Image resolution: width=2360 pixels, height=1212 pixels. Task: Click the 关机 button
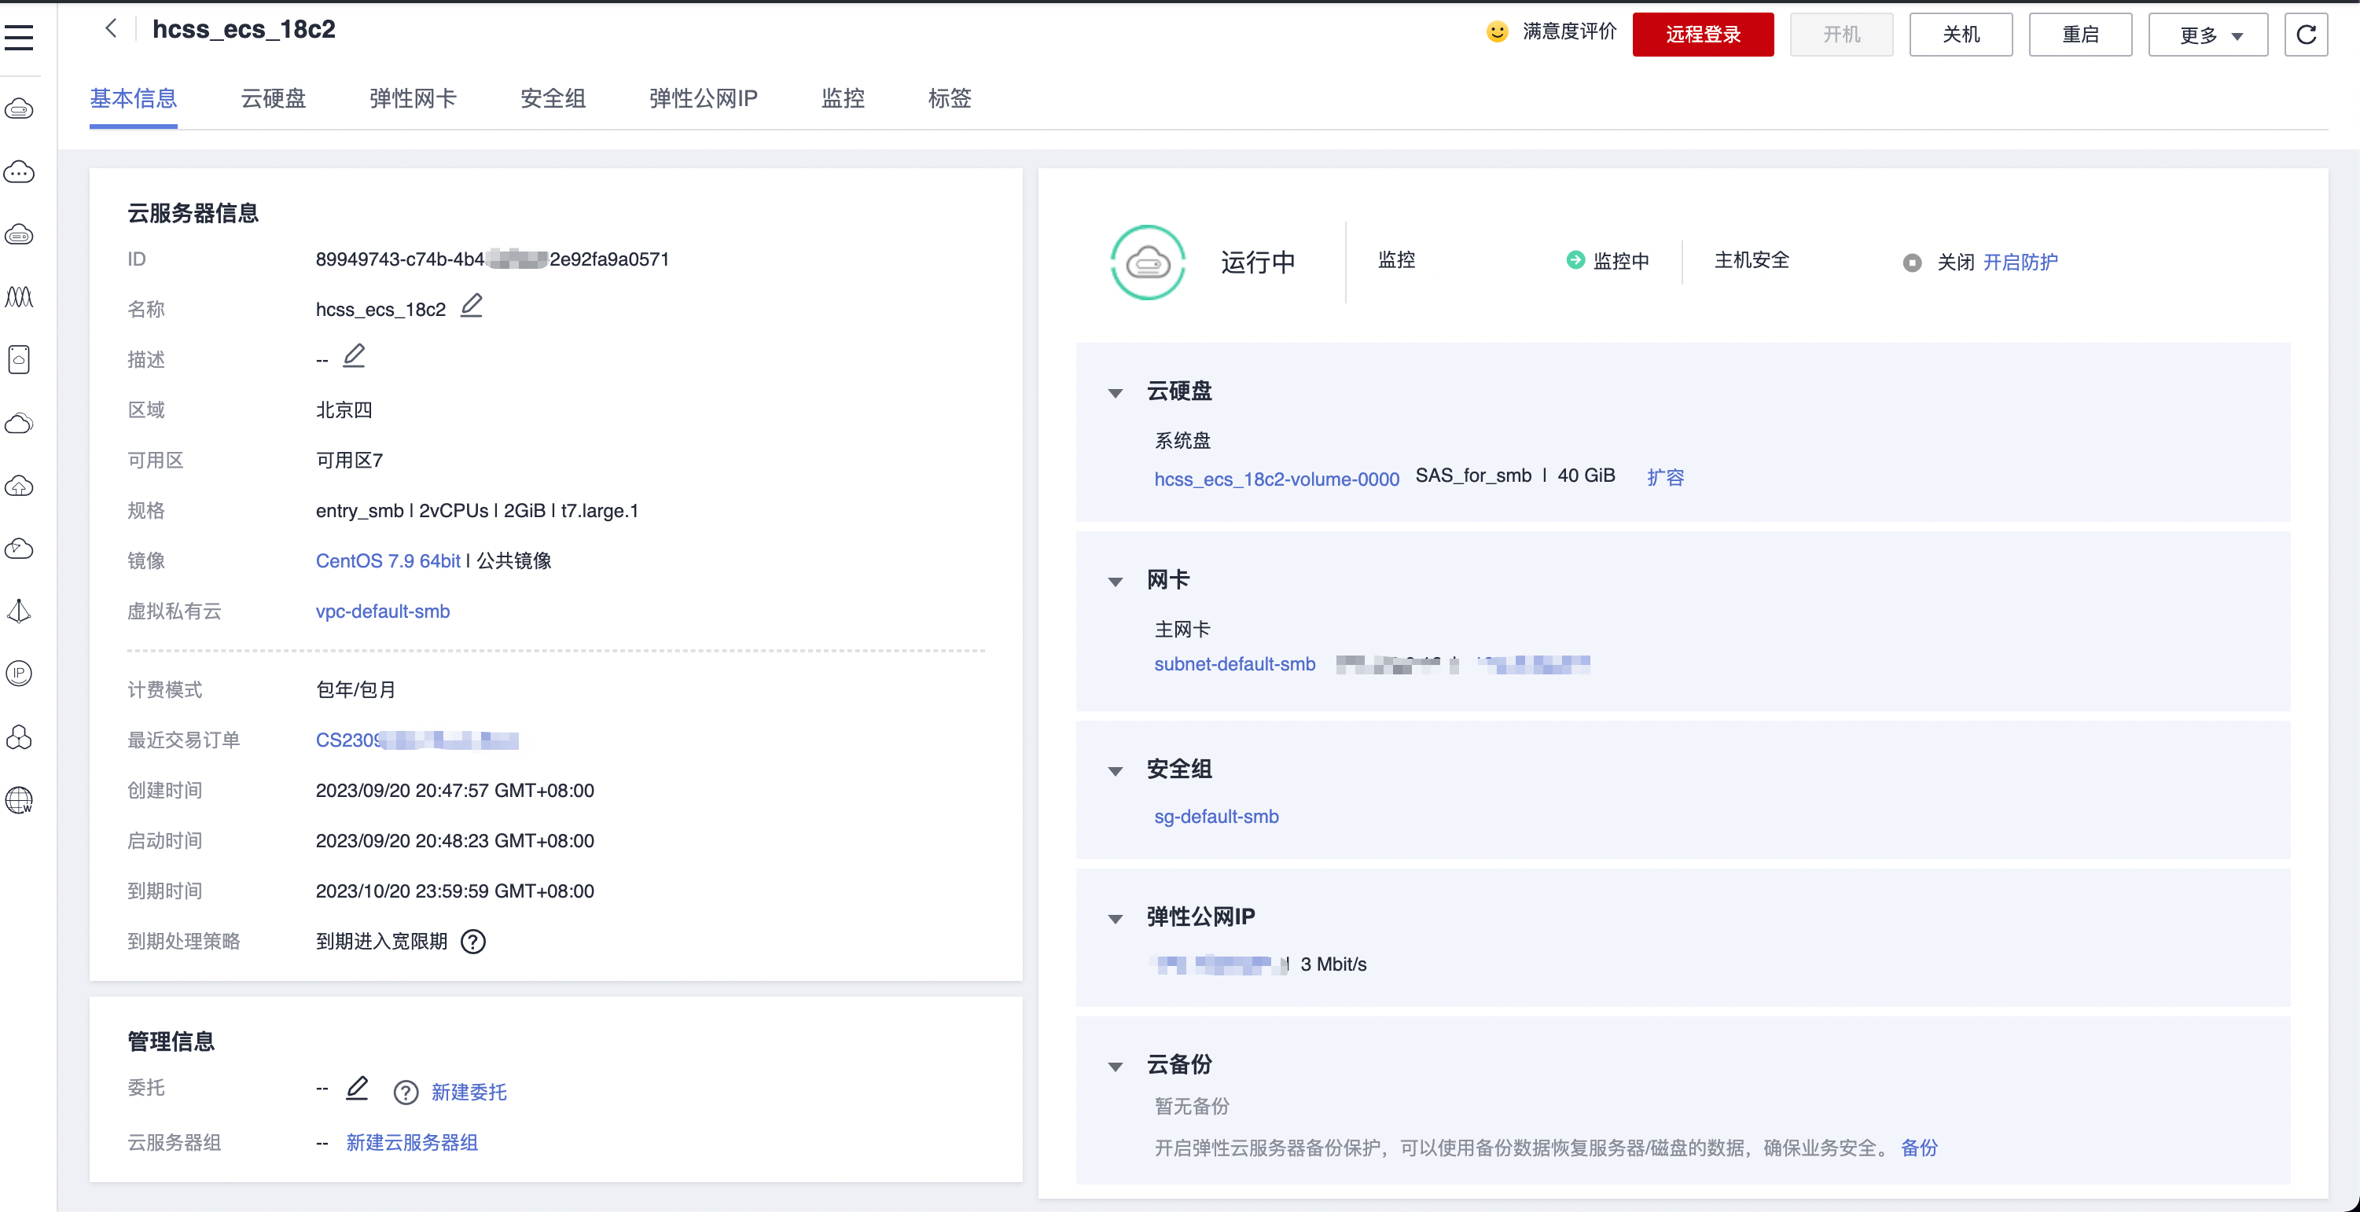(1961, 35)
